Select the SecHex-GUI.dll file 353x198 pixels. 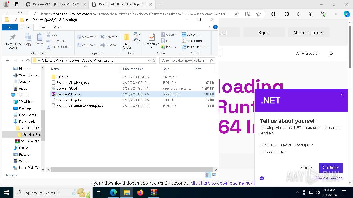(68, 89)
